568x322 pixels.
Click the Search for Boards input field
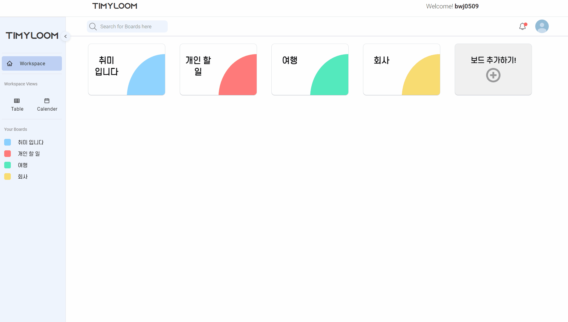pos(129,26)
